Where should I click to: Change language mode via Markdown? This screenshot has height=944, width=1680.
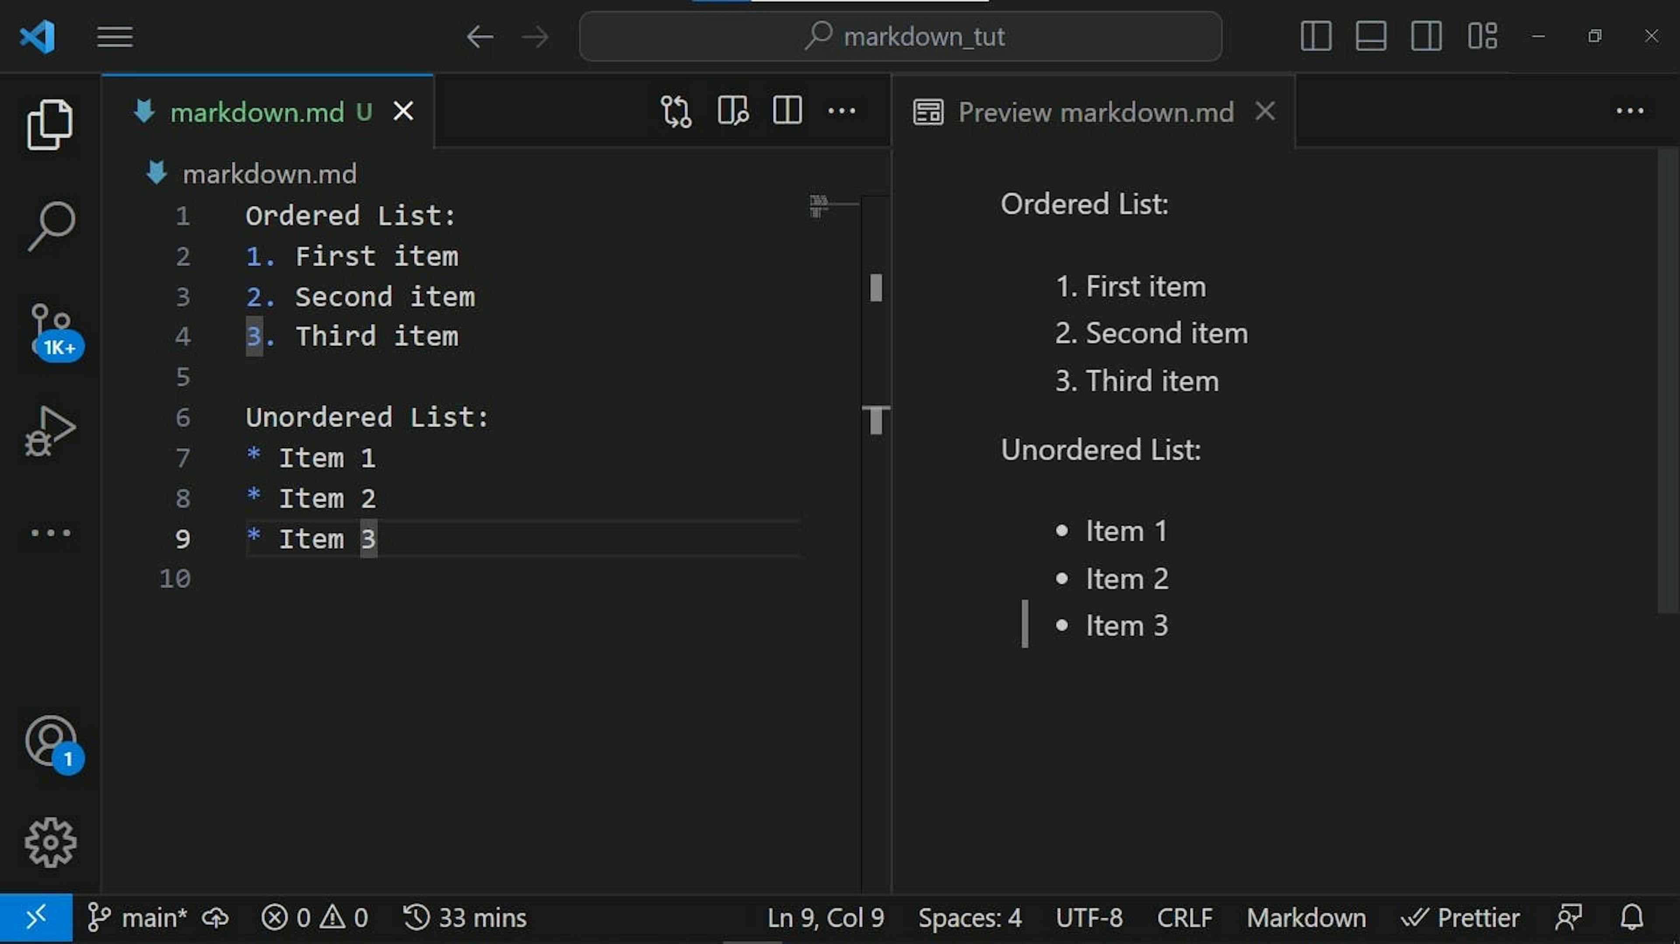[x=1306, y=918]
